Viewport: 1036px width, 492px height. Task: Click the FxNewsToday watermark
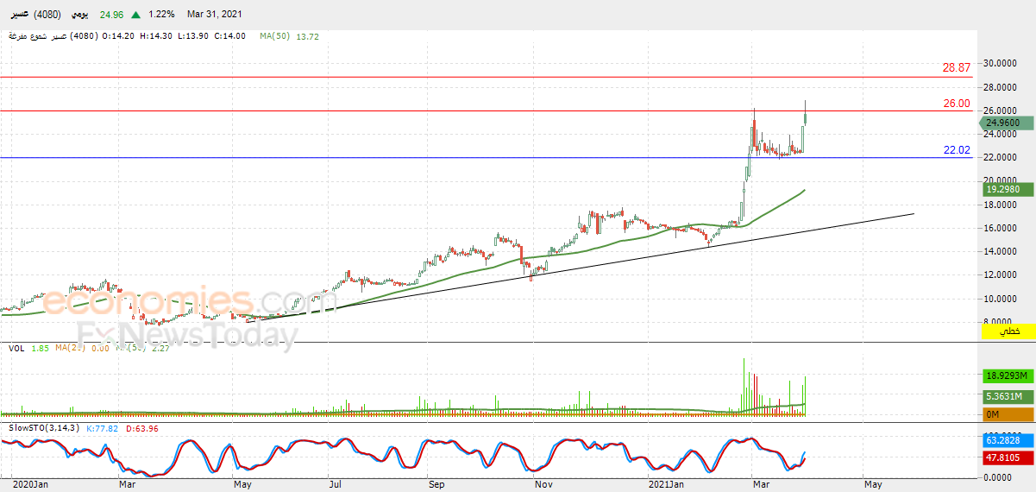point(185,335)
